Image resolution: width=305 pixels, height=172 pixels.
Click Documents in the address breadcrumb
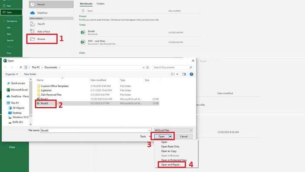[51, 67]
